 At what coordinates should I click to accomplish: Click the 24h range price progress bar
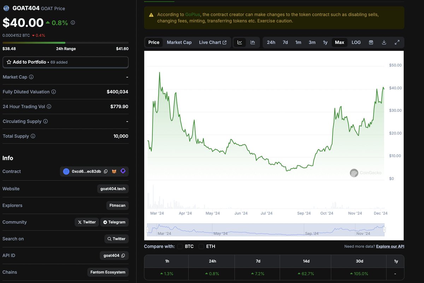(x=65, y=43)
